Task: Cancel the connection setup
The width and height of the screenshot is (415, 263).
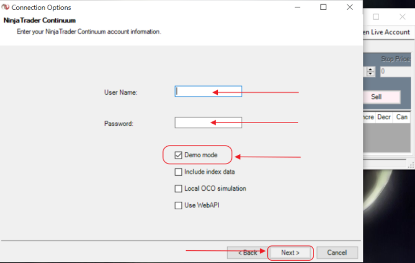Action: pyautogui.click(x=337, y=253)
